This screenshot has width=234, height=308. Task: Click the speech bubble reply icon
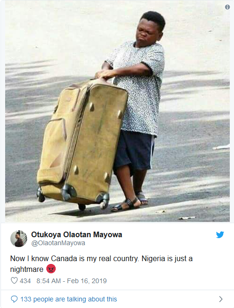tap(14, 299)
